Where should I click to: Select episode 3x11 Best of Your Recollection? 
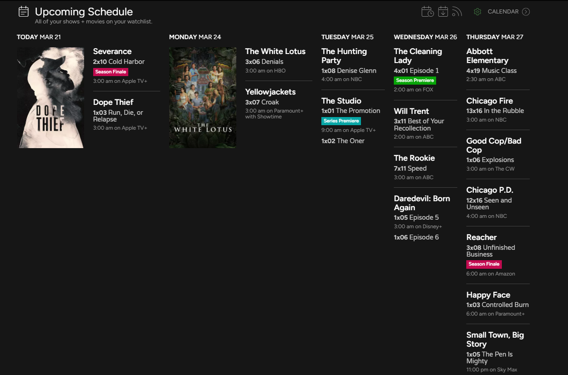click(x=419, y=125)
